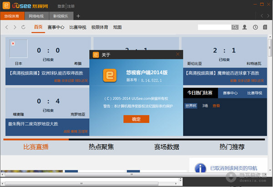Click the bottom pane horizontal scrollbar
273x187 pixels.
90,183
